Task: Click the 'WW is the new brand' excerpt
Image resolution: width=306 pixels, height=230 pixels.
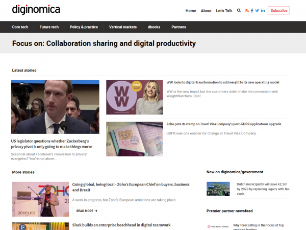Action: [222, 94]
